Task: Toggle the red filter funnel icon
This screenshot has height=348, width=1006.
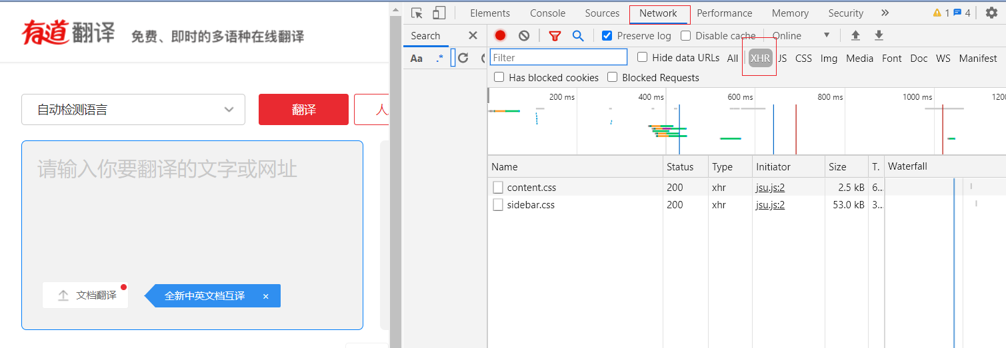Action: coord(555,36)
